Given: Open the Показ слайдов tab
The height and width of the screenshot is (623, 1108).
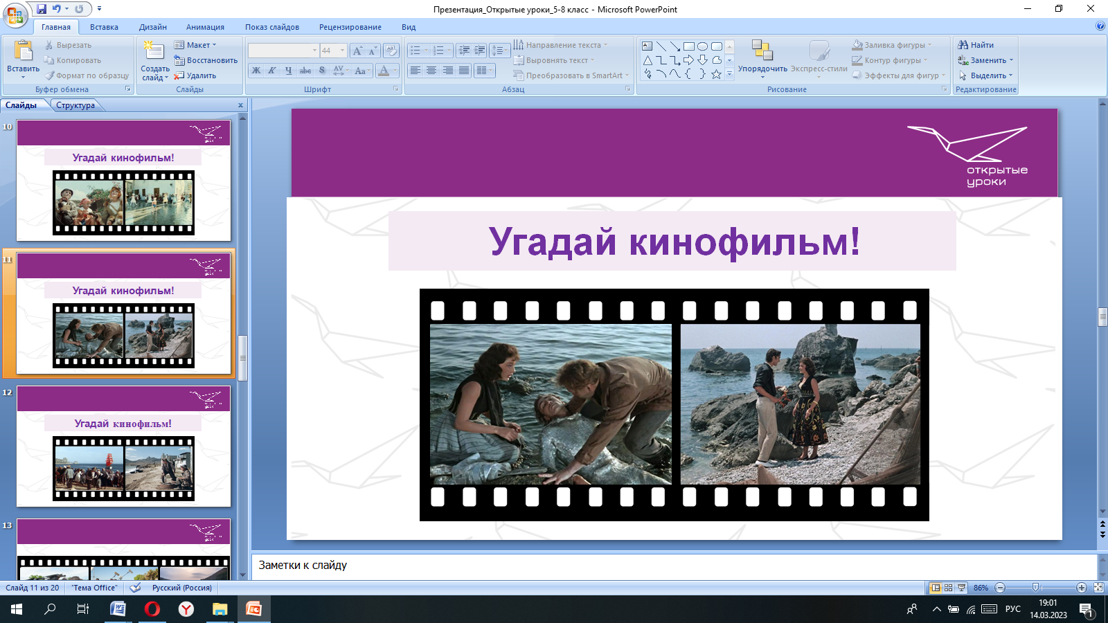Looking at the screenshot, I should click(x=272, y=27).
